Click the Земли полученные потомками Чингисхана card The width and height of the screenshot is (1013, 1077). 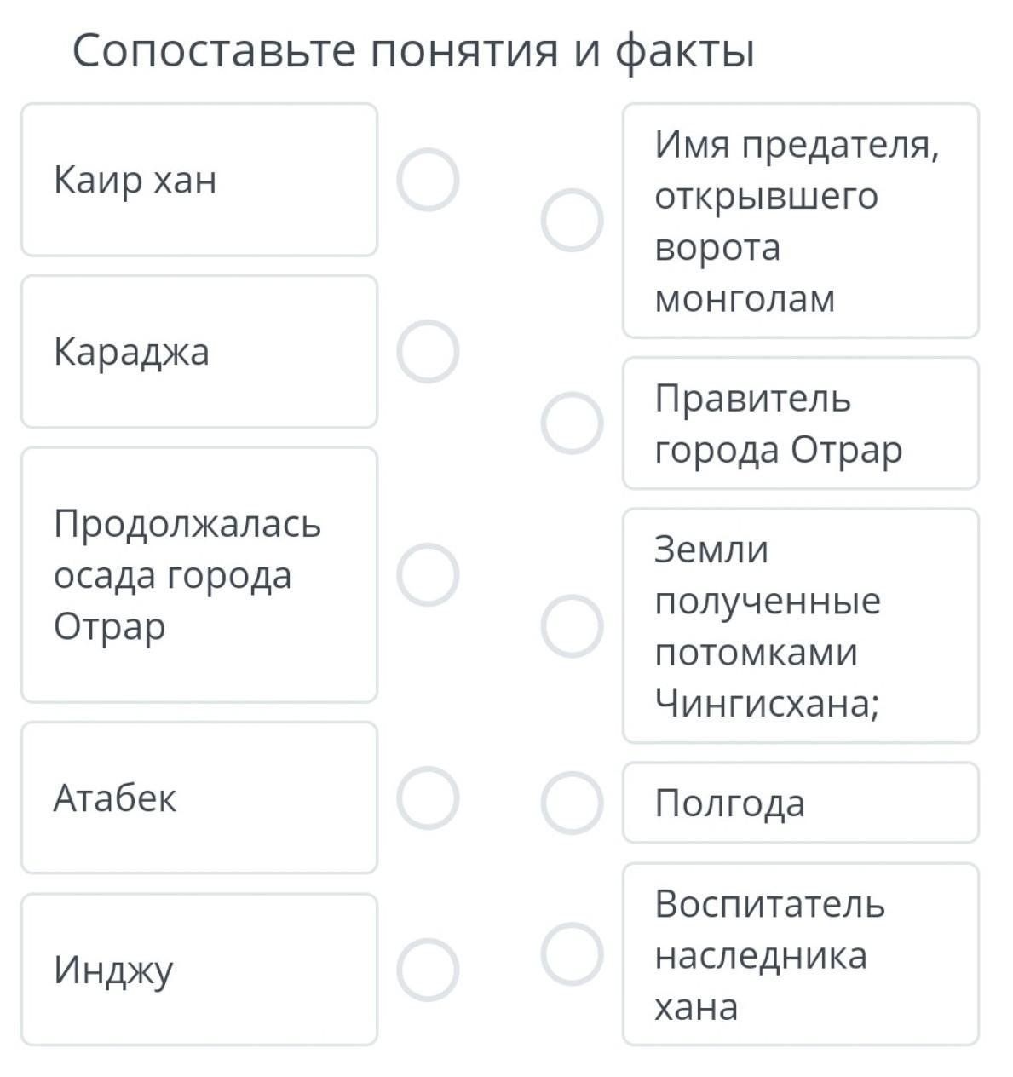(x=800, y=625)
